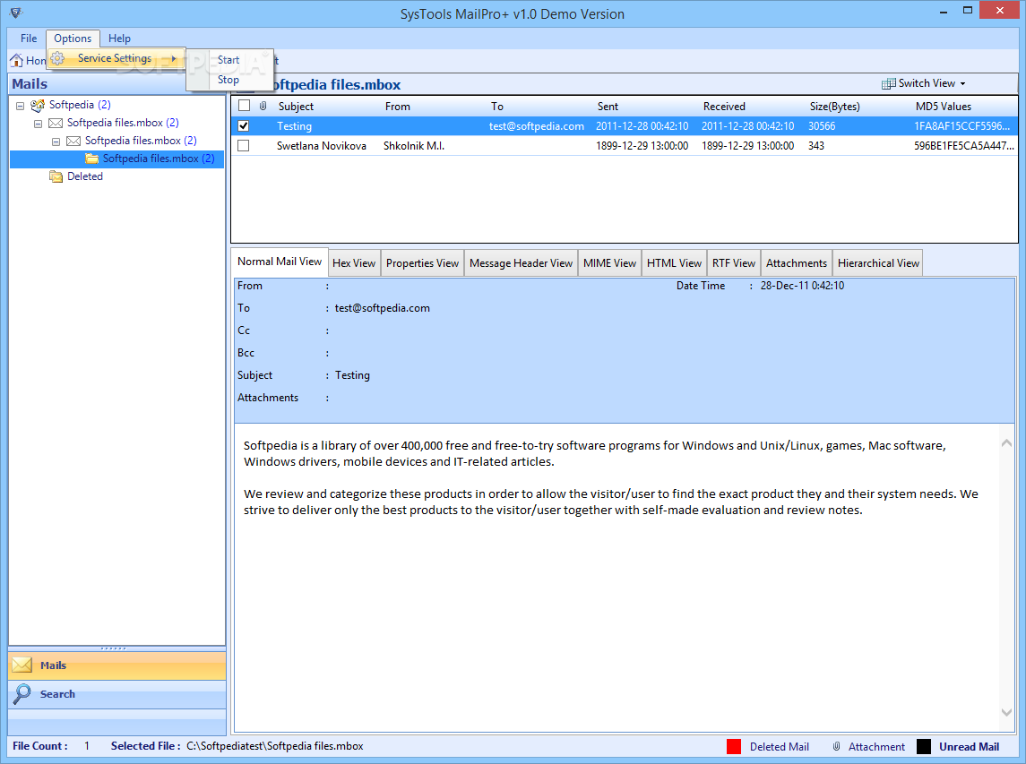This screenshot has height=764, width=1026.
Task: Sort by the To column header
Action: click(x=497, y=106)
